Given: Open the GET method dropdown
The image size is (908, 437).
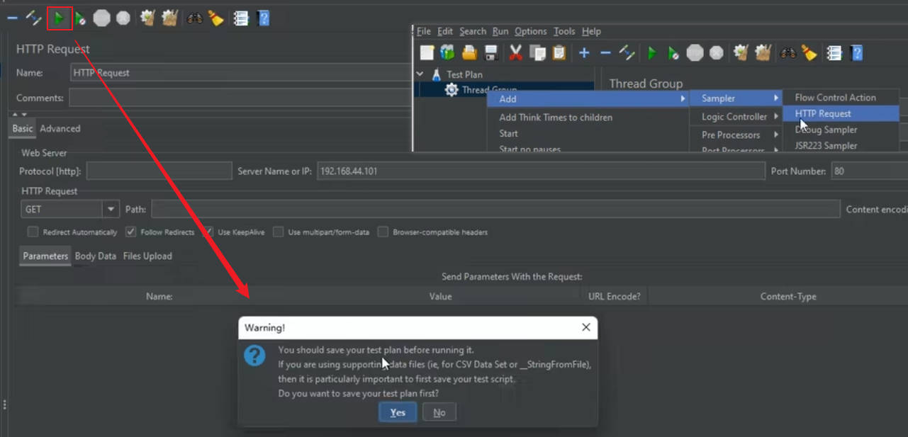Looking at the screenshot, I should (x=111, y=209).
